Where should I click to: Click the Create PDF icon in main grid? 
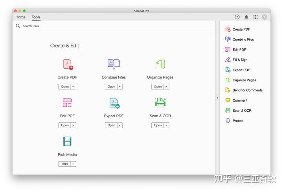68,64
